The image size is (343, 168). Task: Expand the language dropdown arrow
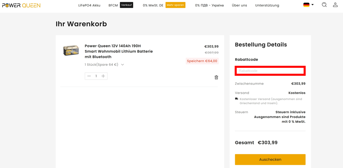(312, 4)
